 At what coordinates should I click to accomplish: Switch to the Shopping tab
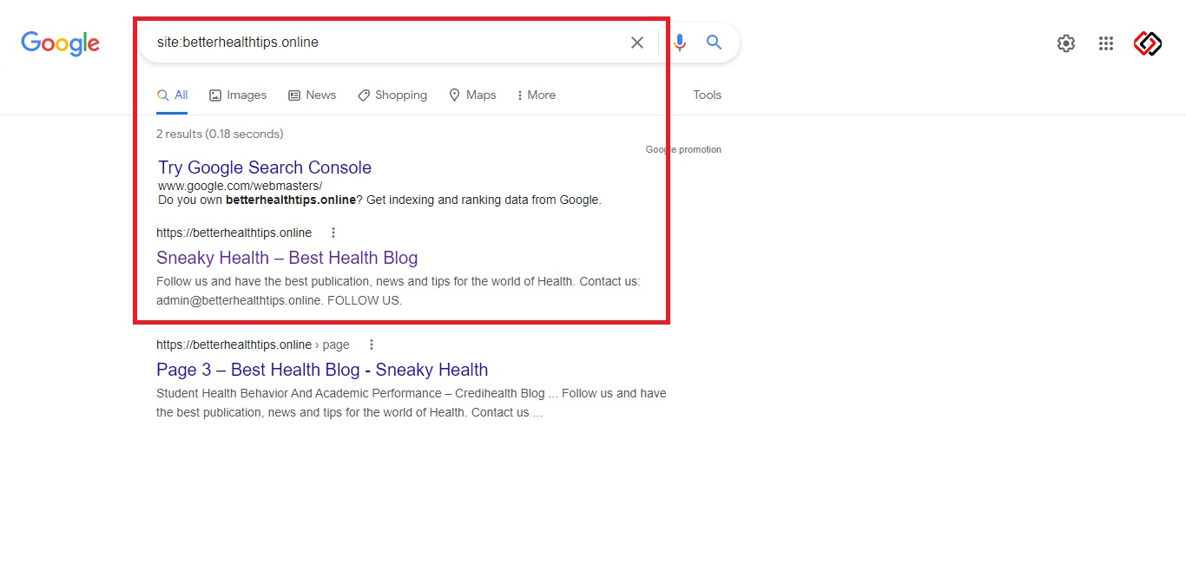(x=392, y=95)
